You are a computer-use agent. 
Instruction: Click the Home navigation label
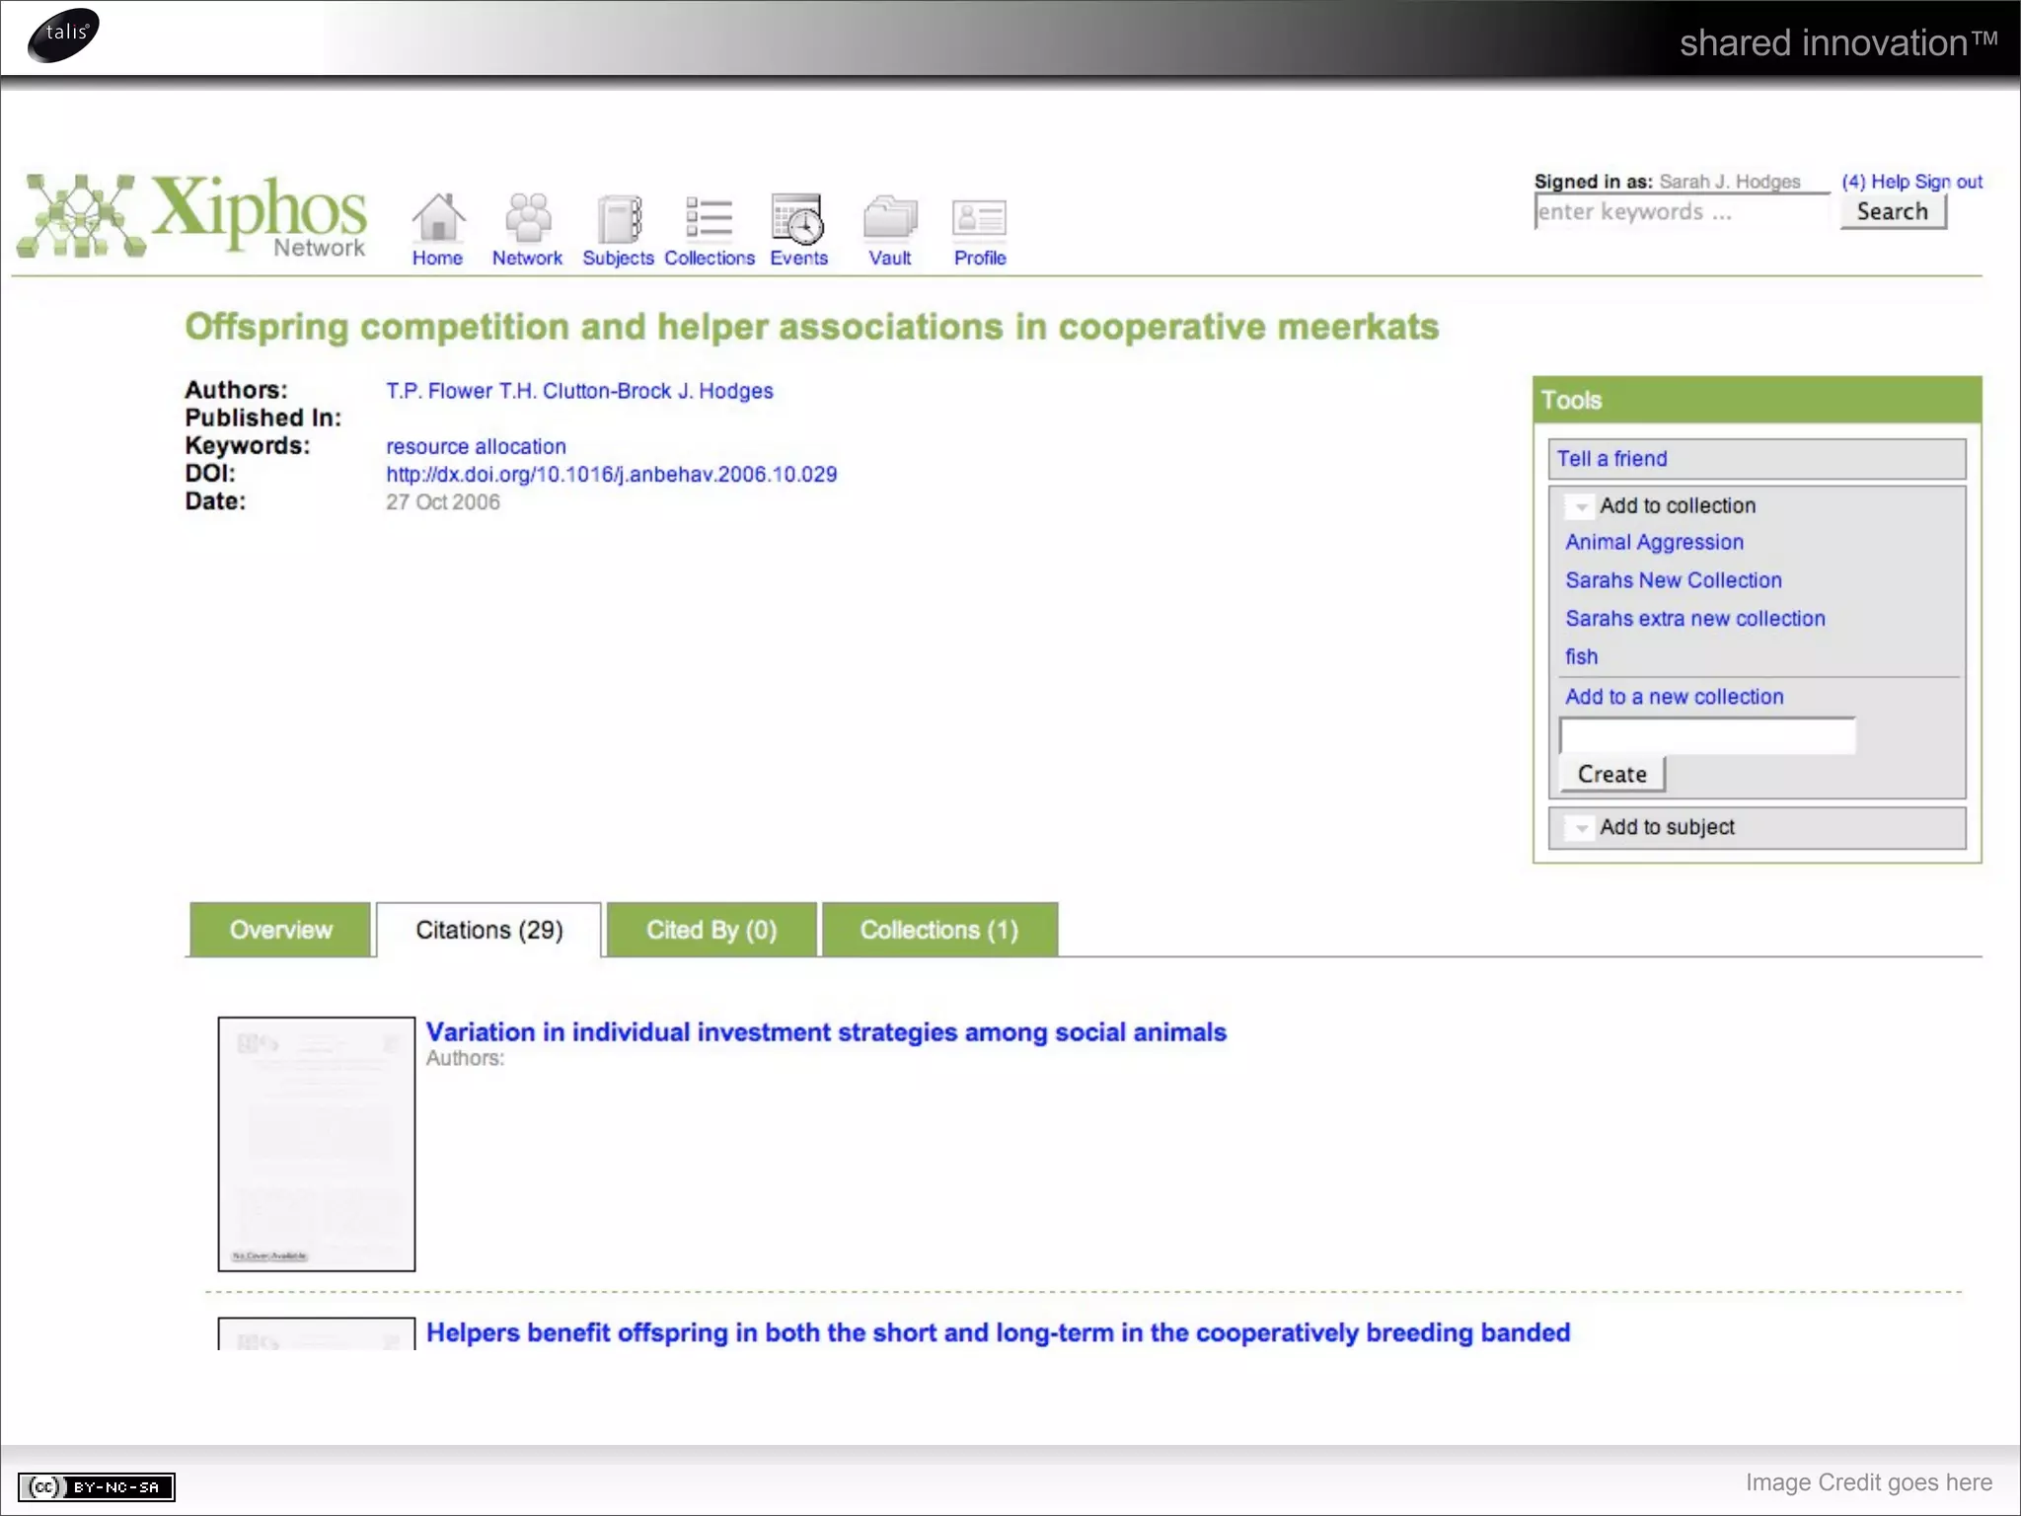pyautogui.click(x=437, y=258)
